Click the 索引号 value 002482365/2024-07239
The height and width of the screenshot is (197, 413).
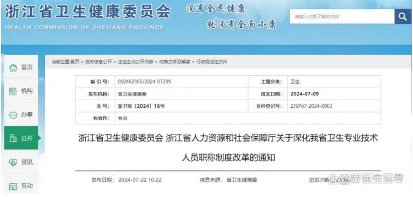click(x=144, y=82)
